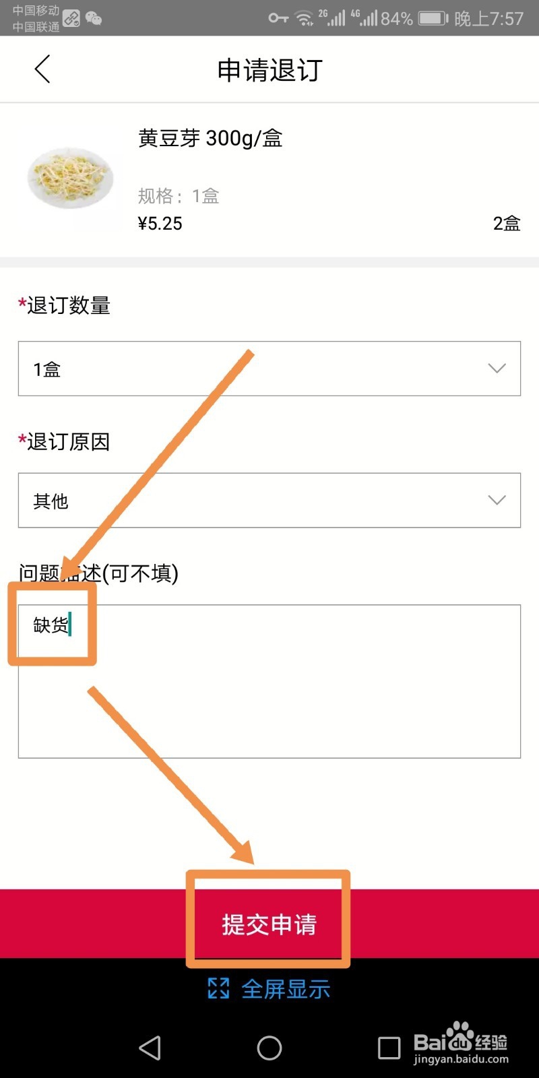
Task: Tap the back arrow icon
Action: (42, 69)
